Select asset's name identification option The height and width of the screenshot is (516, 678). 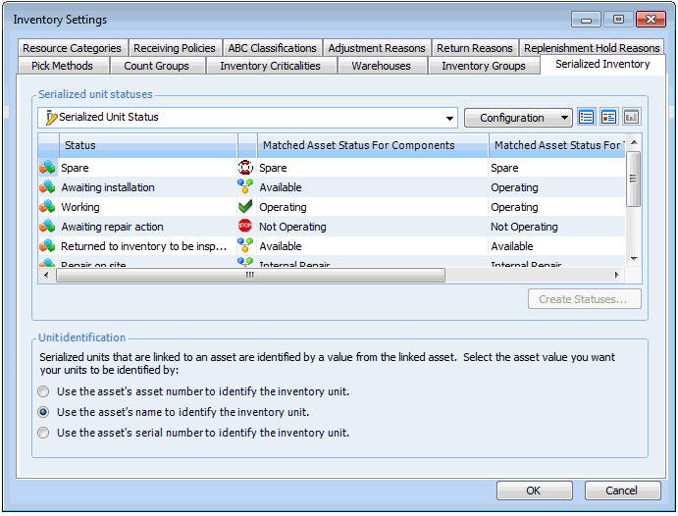click(43, 412)
